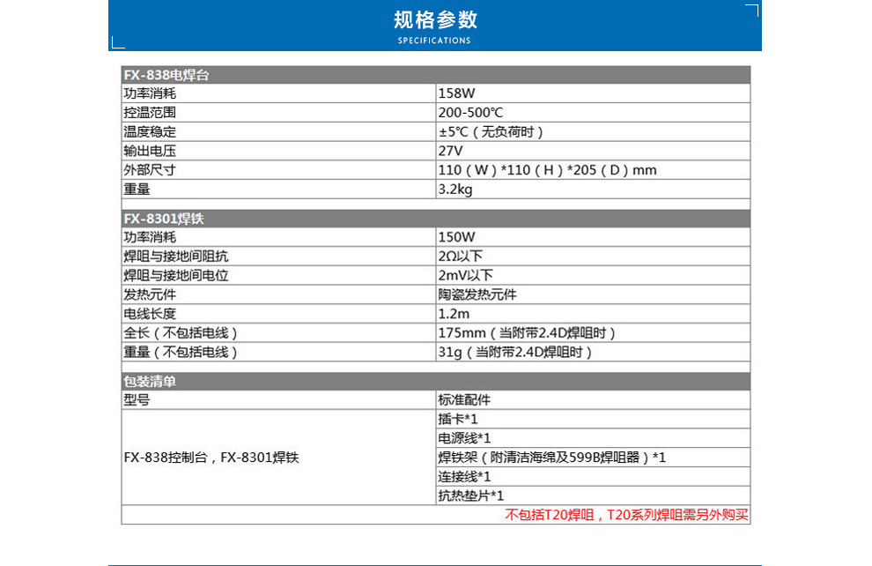The width and height of the screenshot is (872, 566).
Task: Click the 陶瓷发热元件 value
Action: pyautogui.click(x=477, y=294)
